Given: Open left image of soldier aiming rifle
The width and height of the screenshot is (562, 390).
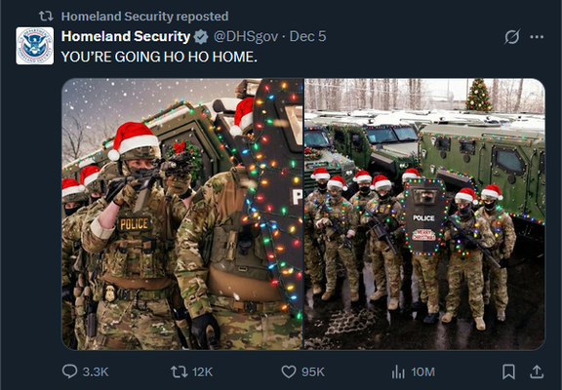Looking at the screenshot, I should pos(182,214).
